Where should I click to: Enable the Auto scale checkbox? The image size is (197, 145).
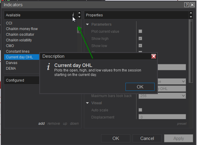(140, 110)
